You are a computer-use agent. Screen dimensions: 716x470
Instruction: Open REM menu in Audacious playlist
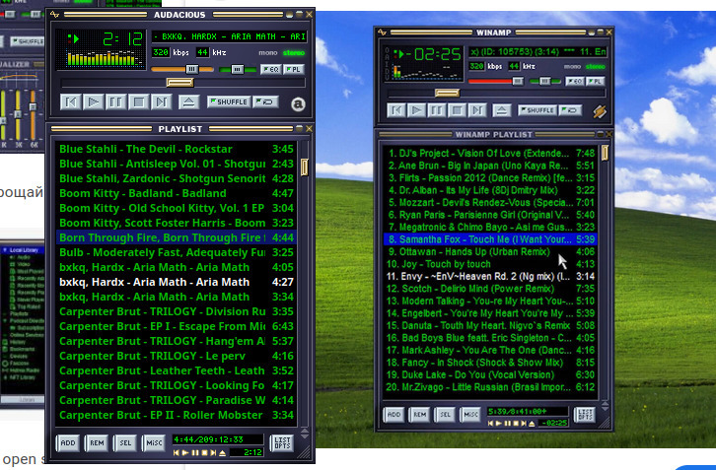97,443
